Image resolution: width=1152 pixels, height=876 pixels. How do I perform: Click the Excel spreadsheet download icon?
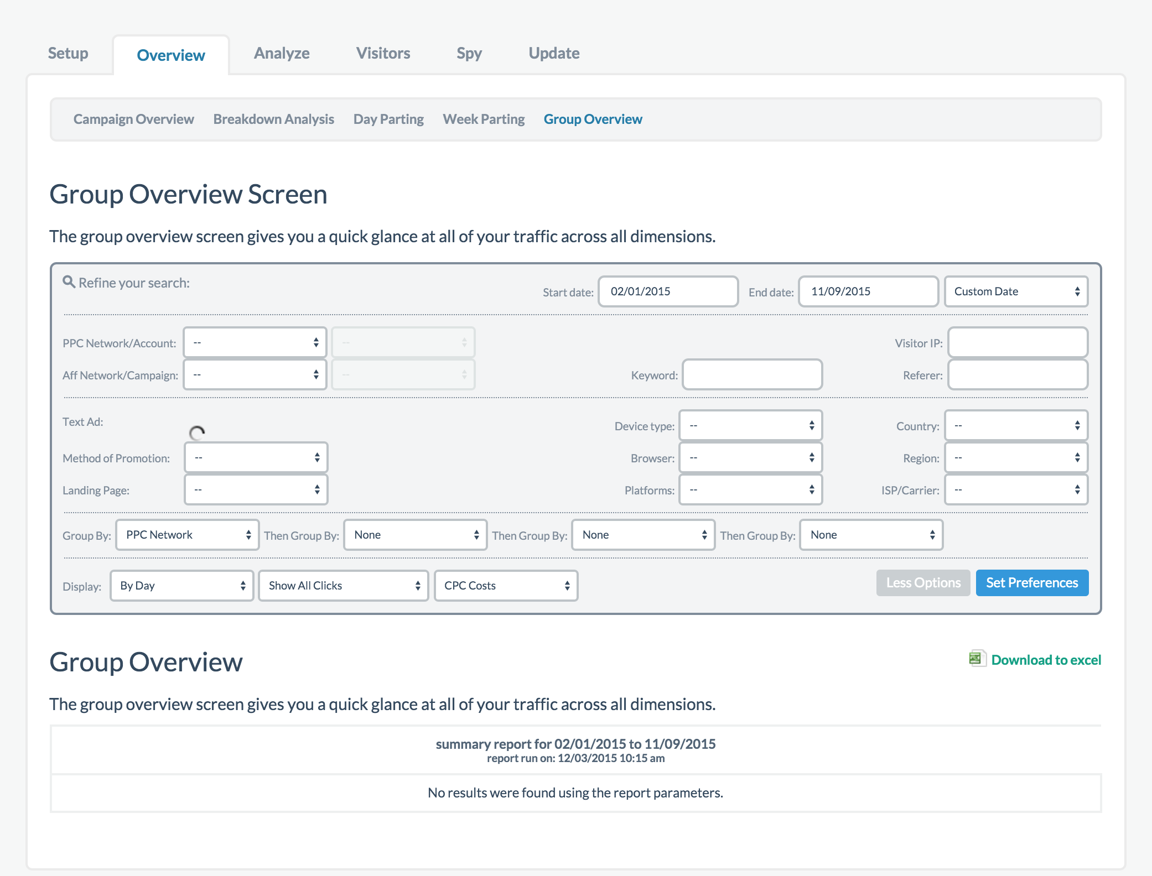[x=977, y=658]
